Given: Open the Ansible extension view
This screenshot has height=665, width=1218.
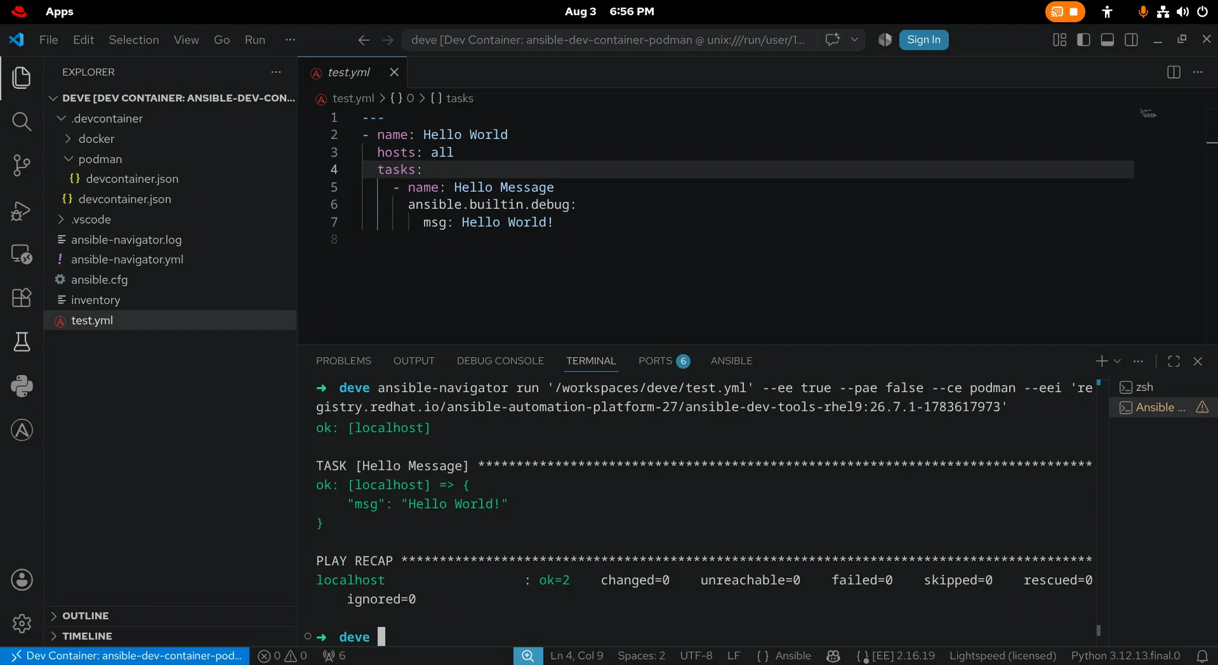Looking at the screenshot, I should tap(22, 430).
